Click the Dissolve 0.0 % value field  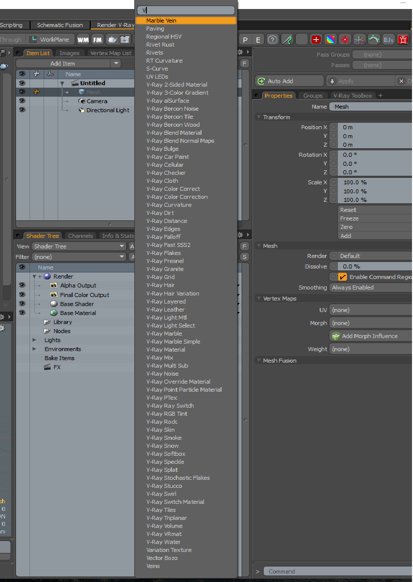click(375, 266)
